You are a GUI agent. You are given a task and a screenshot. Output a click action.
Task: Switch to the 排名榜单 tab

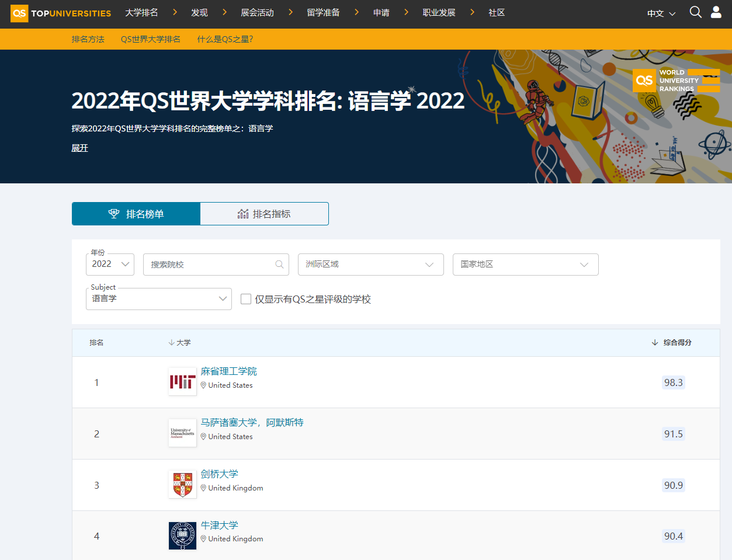coord(136,214)
